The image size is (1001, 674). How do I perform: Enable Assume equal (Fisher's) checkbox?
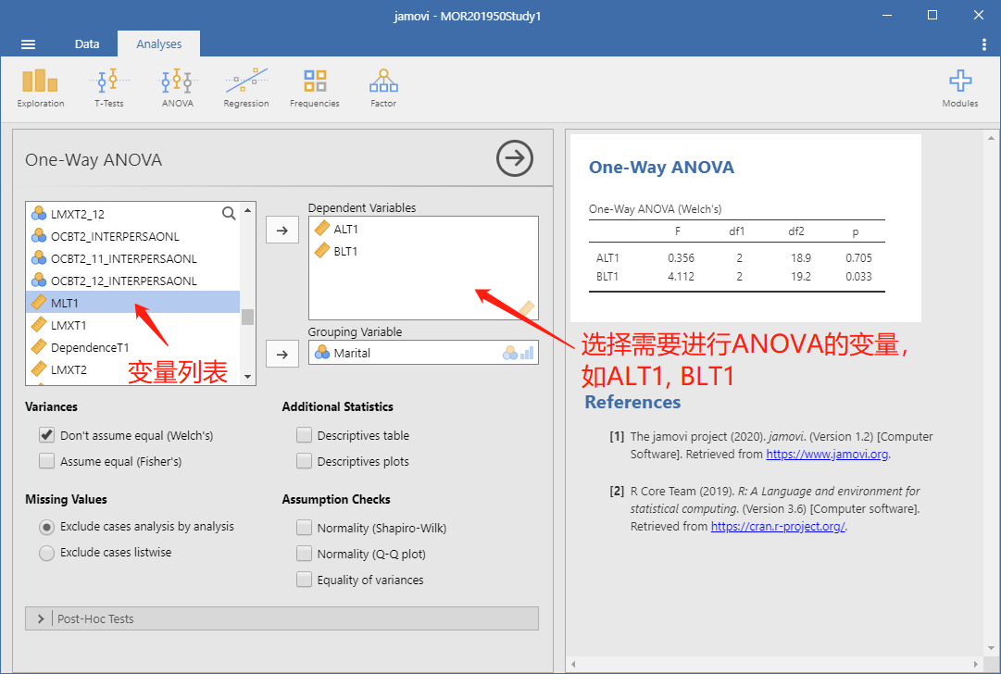click(x=46, y=461)
